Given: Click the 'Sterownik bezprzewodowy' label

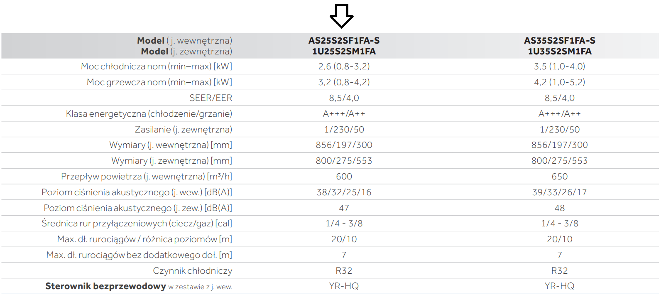Looking at the screenshot, I should tap(105, 286).
